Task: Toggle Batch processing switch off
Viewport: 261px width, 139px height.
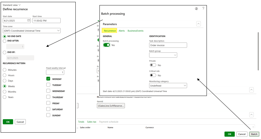Action: (x=107, y=45)
